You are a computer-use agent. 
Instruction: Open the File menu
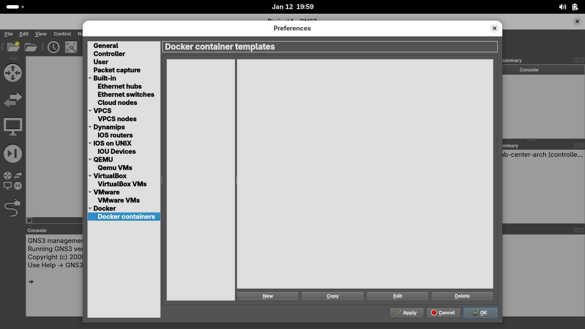tap(9, 34)
